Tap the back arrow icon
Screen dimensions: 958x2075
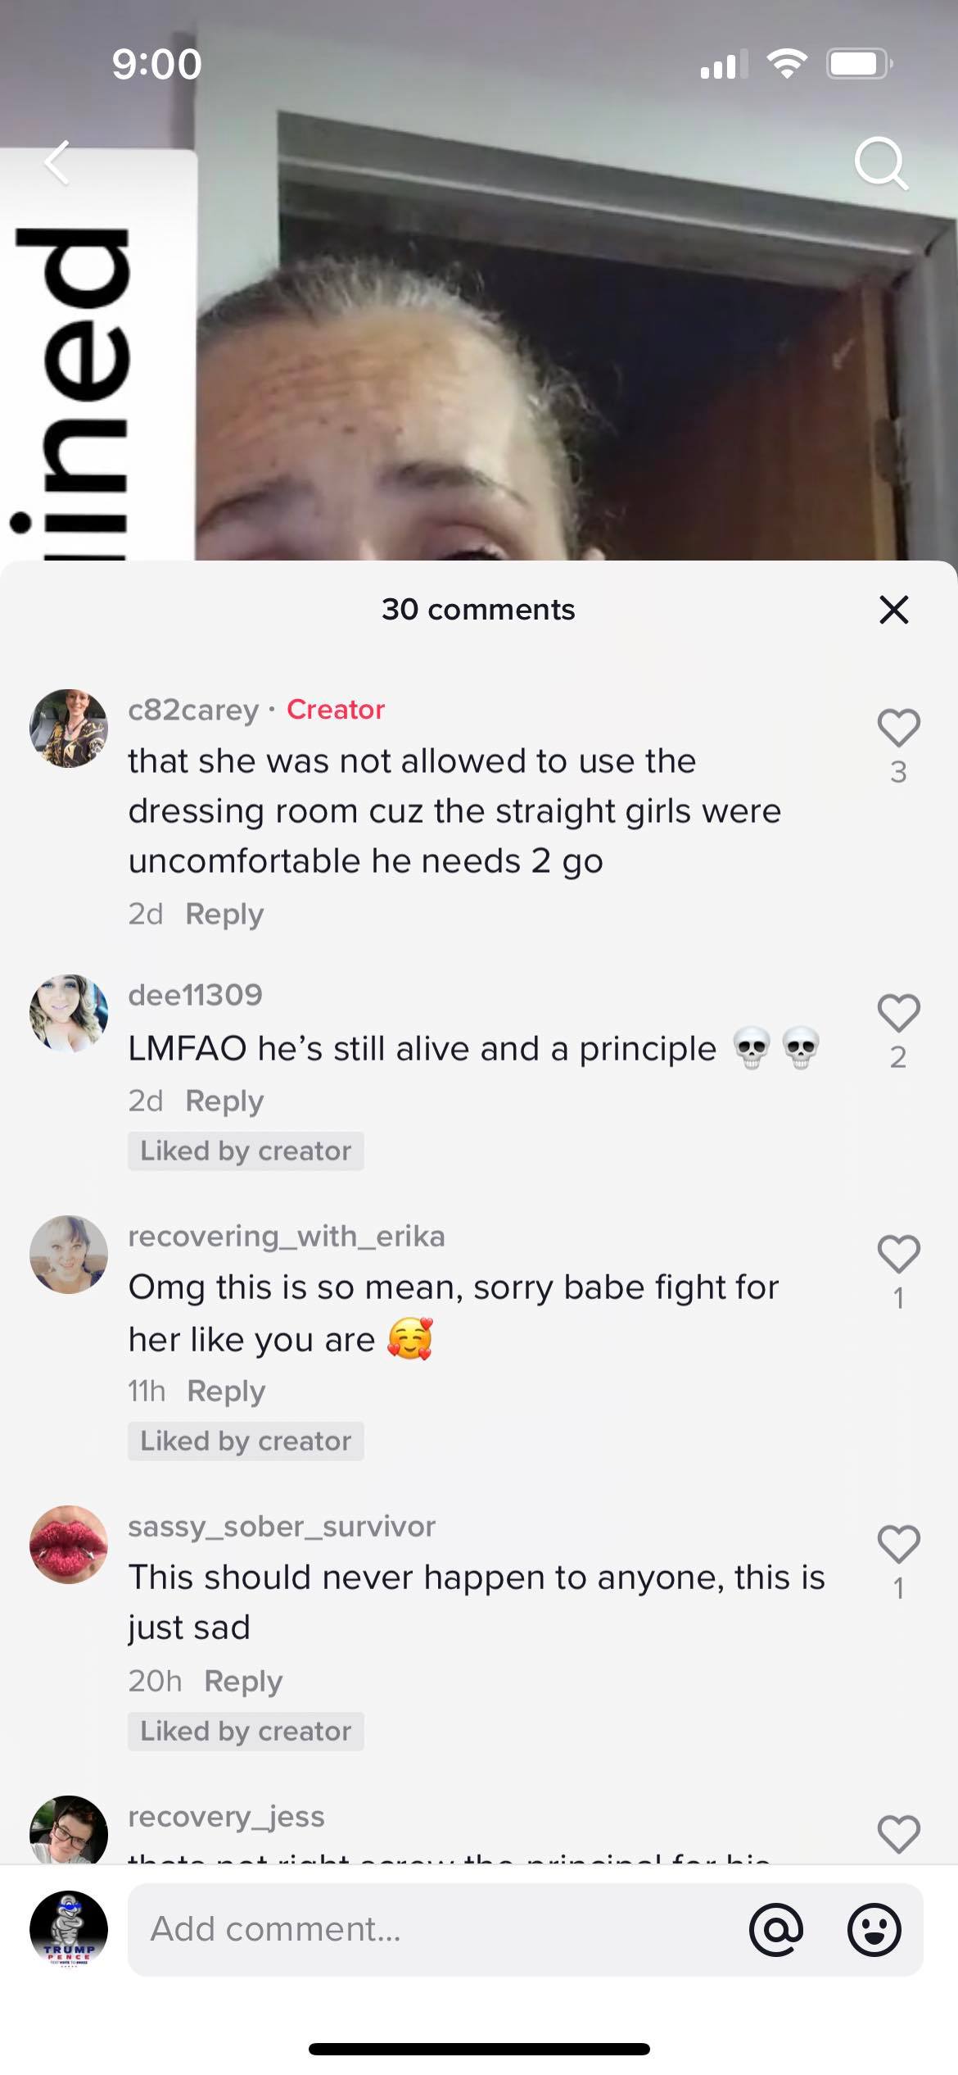point(57,163)
